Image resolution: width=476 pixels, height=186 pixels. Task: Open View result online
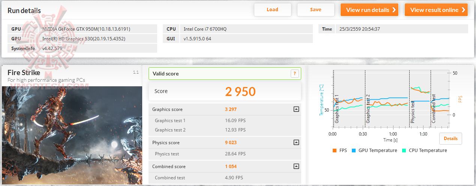436,10
